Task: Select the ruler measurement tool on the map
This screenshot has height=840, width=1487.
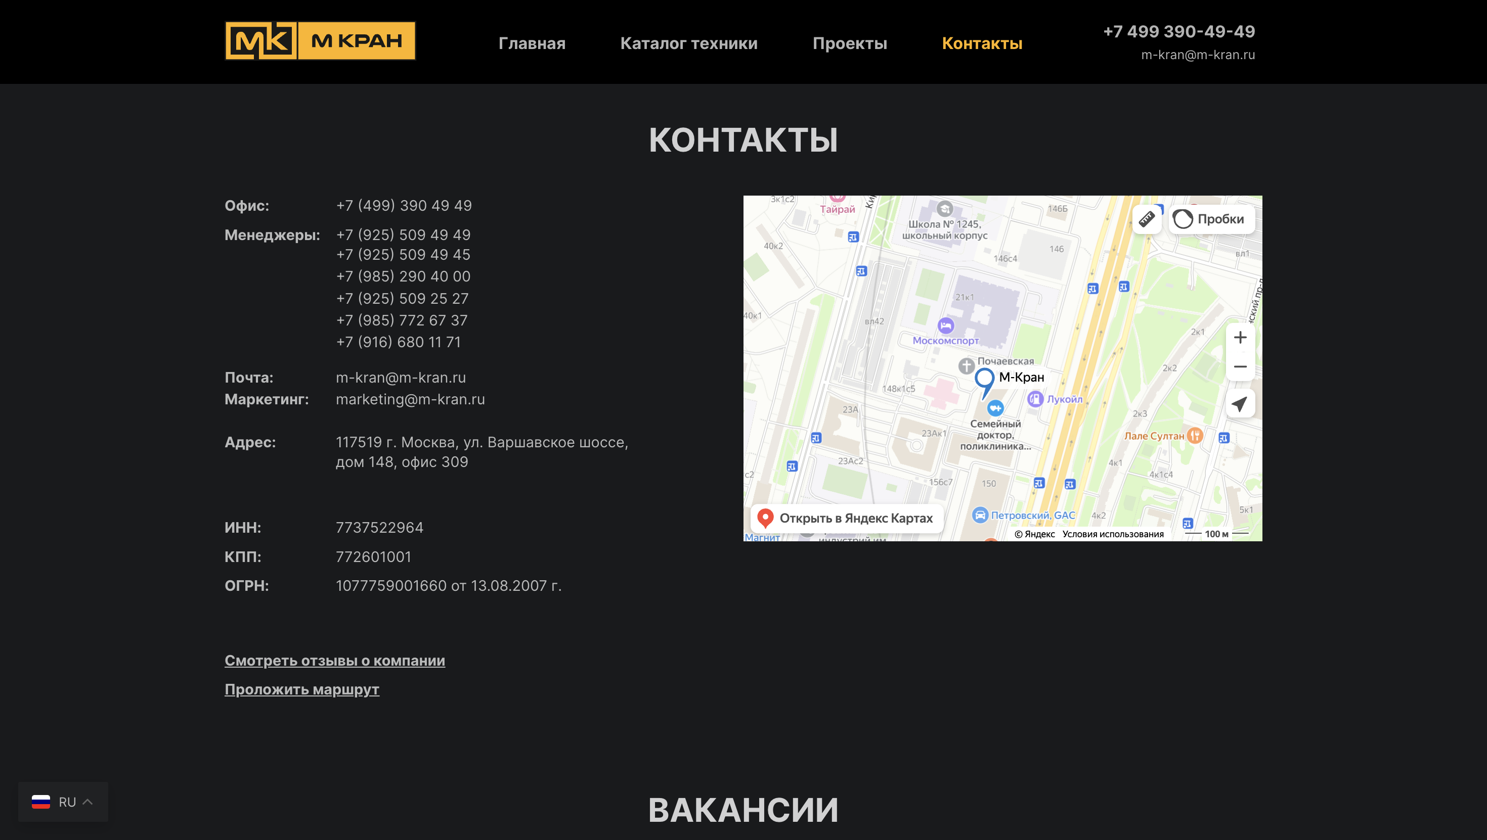Action: tap(1147, 219)
